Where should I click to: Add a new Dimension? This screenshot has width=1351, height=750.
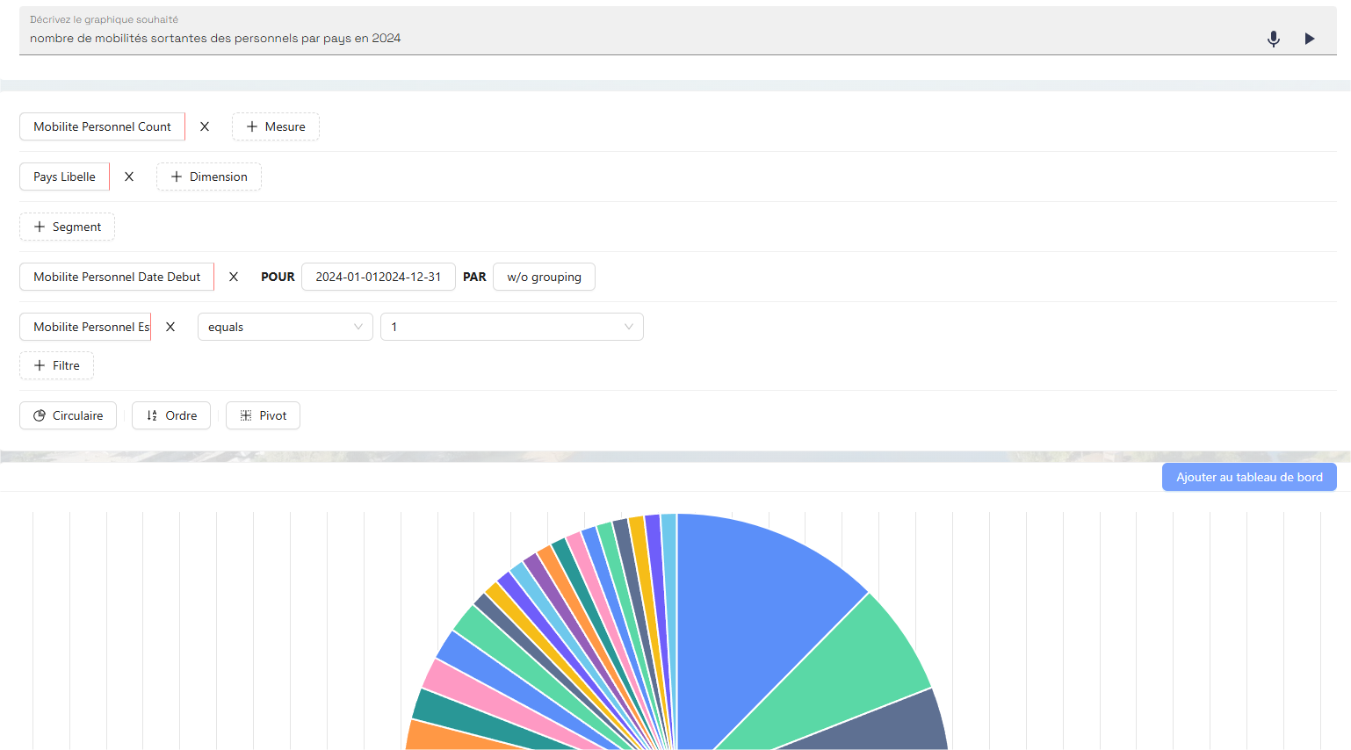click(x=209, y=177)
